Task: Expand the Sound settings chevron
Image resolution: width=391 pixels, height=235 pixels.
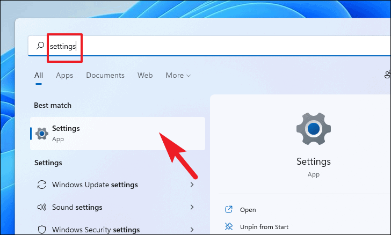Action: coord(192,207)
